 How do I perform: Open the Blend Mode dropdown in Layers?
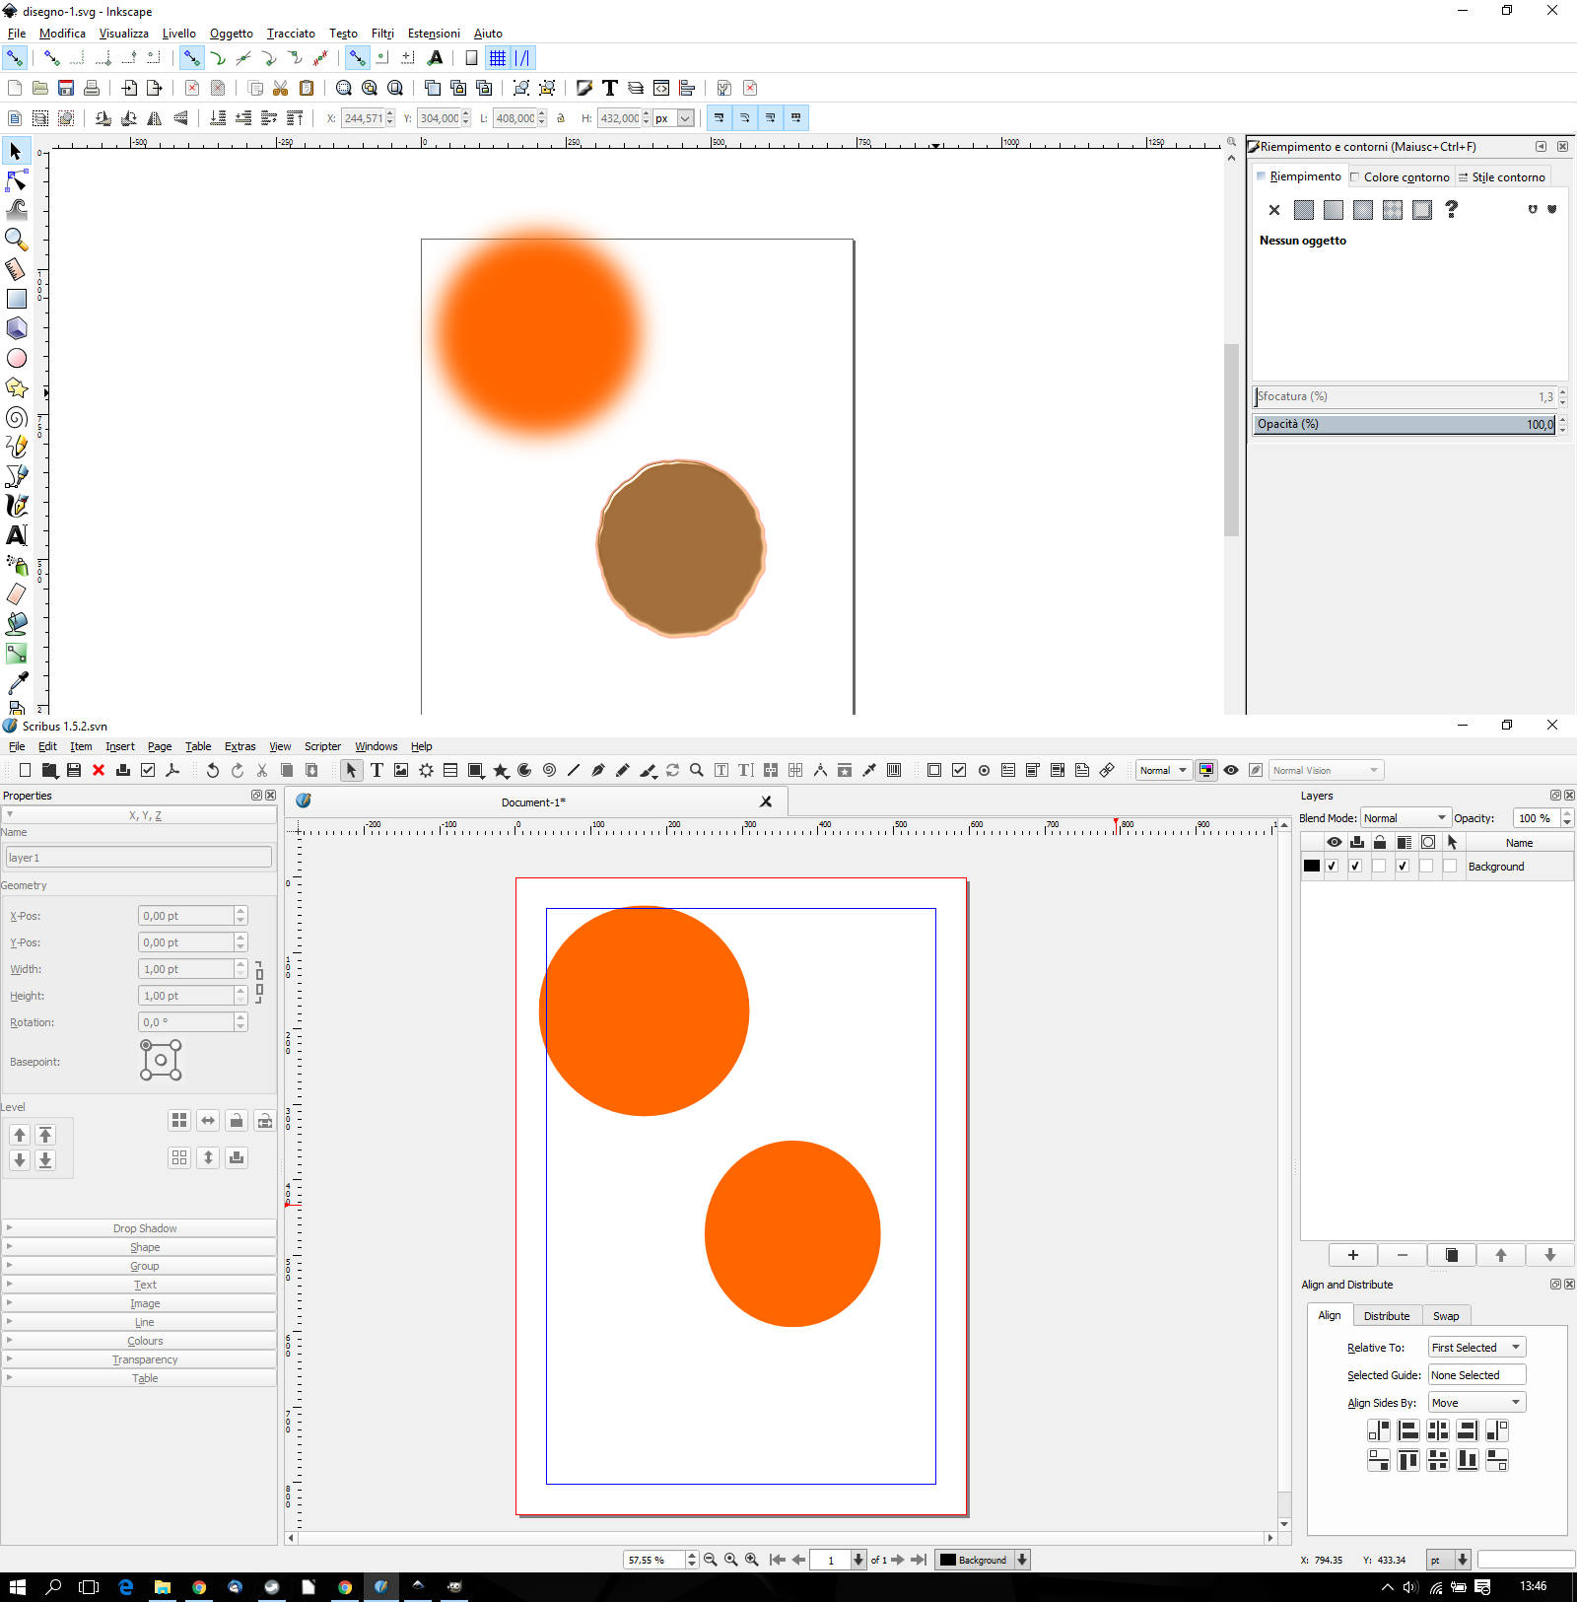click(x=1405, y=818)
